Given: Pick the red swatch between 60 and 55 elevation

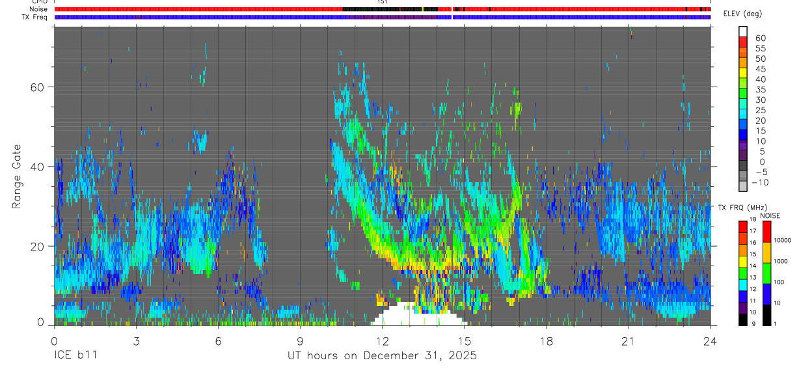Looking at the screenshot, I should tap(743, 41).
